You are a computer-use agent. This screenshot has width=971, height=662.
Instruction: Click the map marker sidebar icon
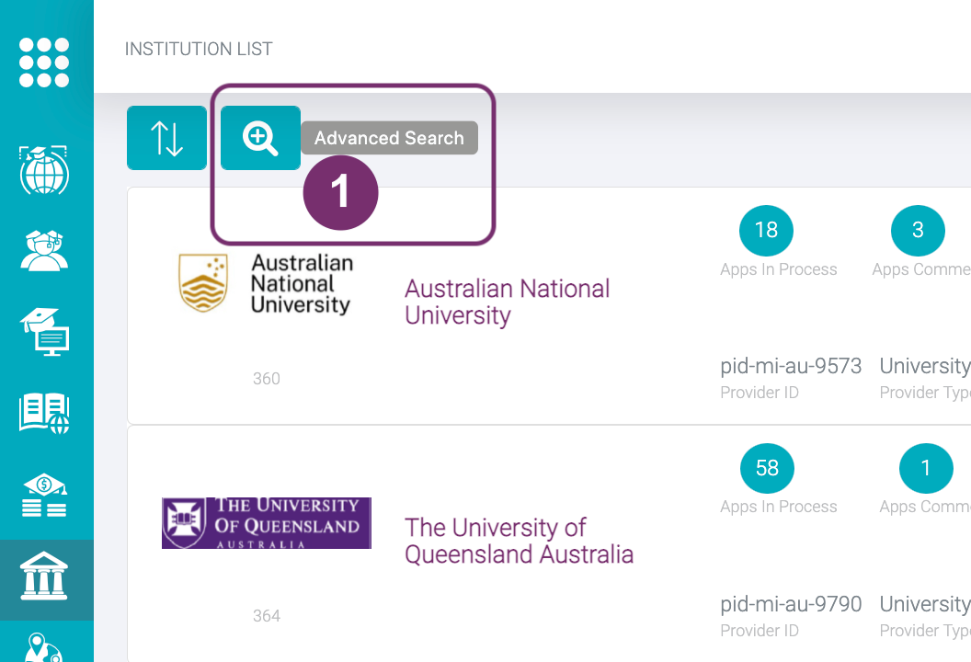click(44, 647)
